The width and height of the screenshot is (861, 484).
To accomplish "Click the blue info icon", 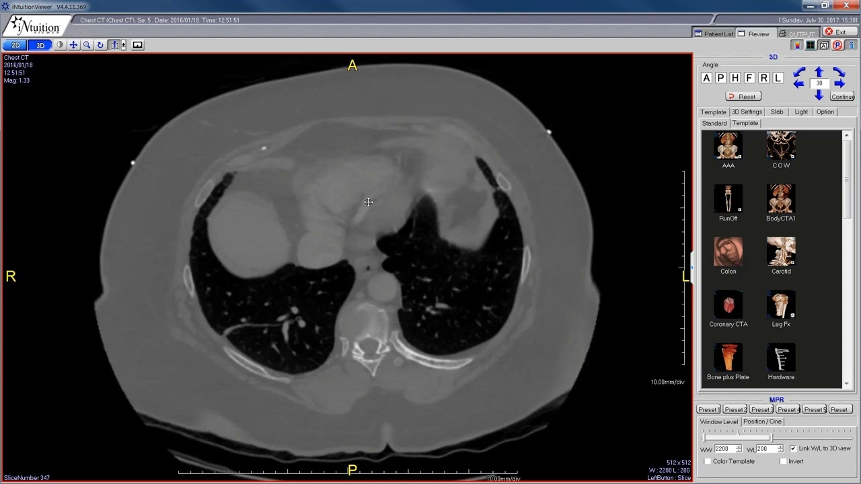I will click(x=851, y=45).
